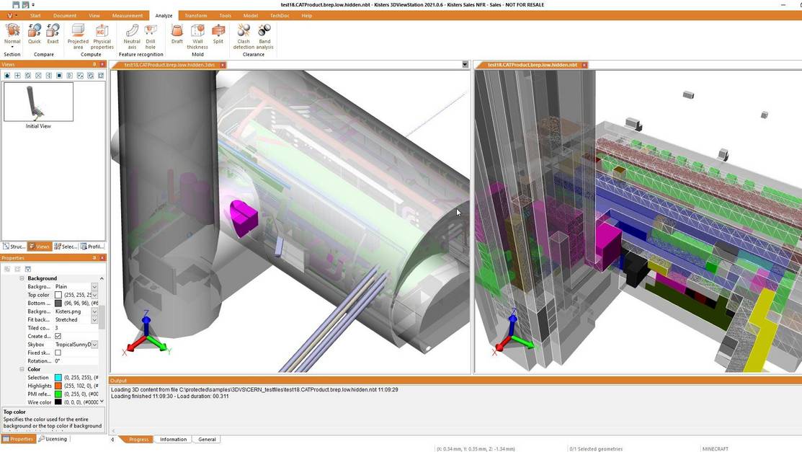Image resolution: width=802 pixels, height=452 pixels.
Task: Switch to the TechDoc ribbon tab
Action: [x=280, y=16]
